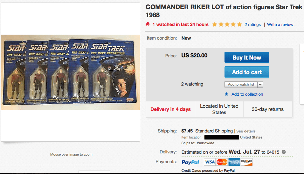
Task: Click the Visa card icon
Action: 210,162
